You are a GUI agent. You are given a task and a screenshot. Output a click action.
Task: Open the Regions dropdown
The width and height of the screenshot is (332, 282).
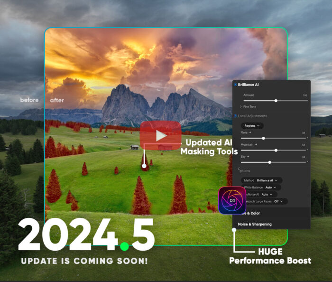(252, 126)
